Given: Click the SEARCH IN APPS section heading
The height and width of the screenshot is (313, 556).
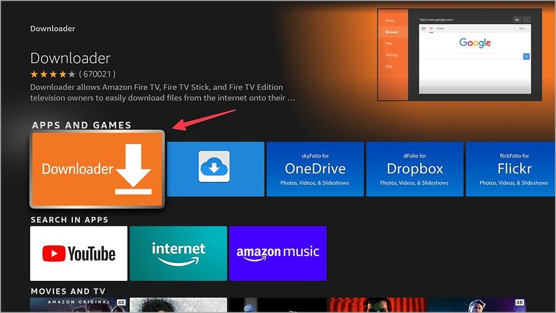Looking at the screenshot, I should click(x=69, y=220).
